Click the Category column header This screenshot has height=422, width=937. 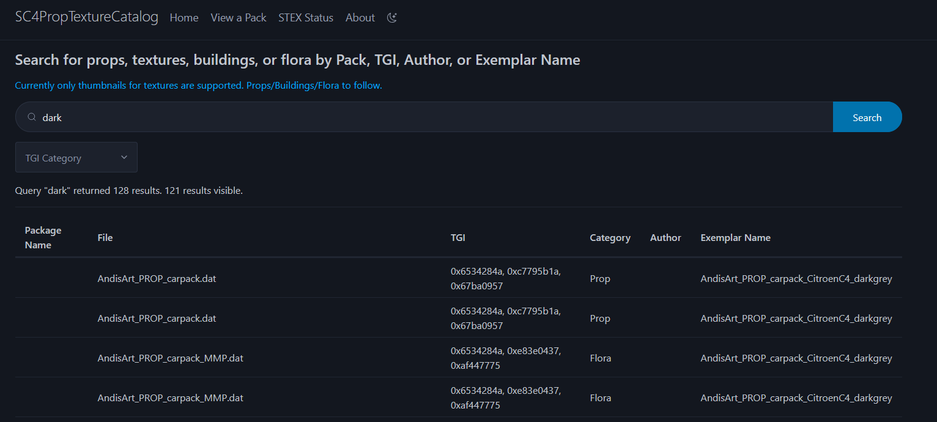pos(610,238)
